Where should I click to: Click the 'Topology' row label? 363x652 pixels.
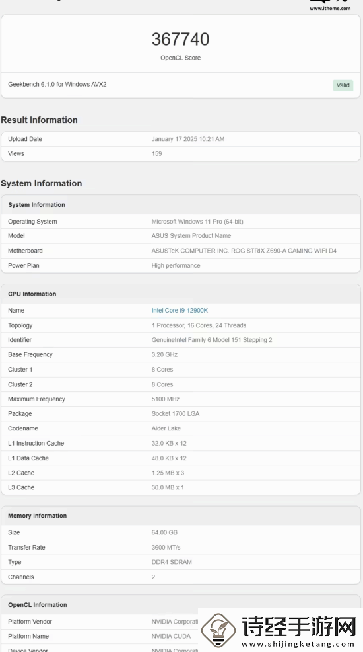[20, 325]
